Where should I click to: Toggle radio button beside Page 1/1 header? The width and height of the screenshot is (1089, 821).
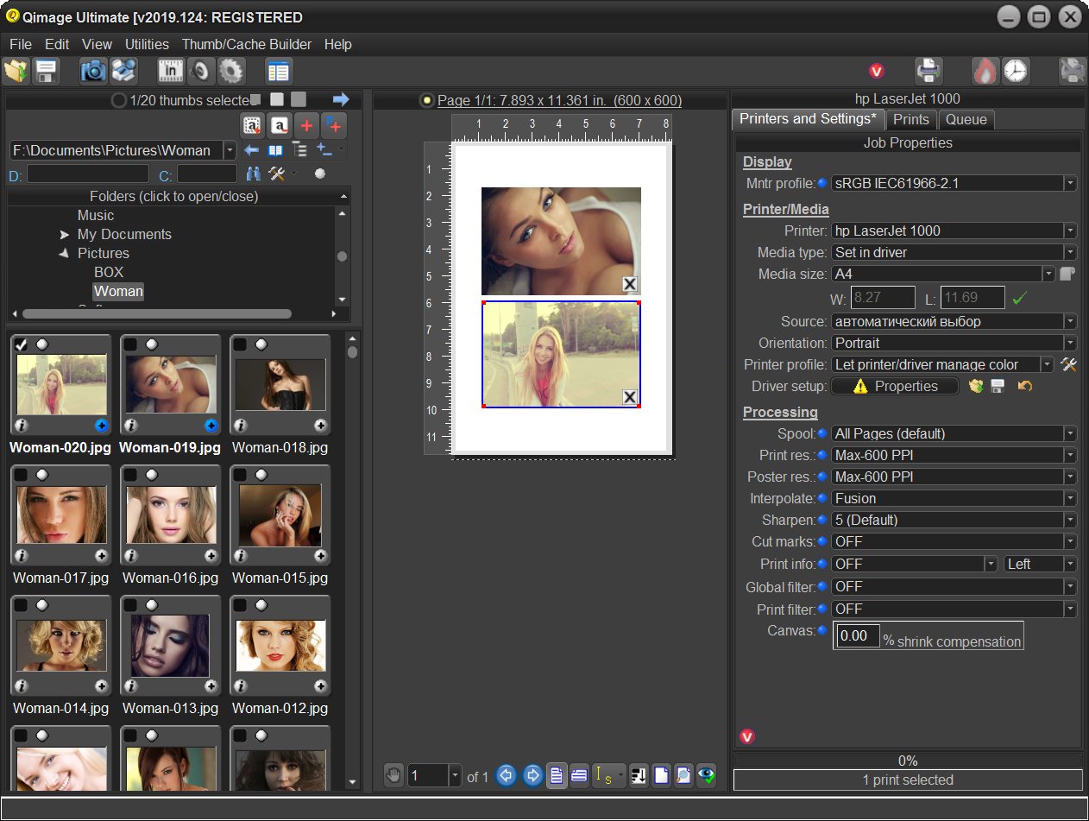tap(426, 101)
